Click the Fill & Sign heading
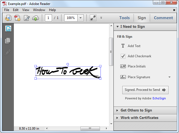The height and width of the screenshot is (133, 179). (124, 37)
